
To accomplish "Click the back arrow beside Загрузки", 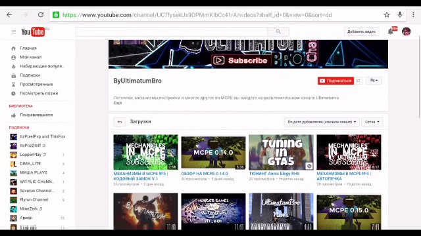I will tap(120, 122).
